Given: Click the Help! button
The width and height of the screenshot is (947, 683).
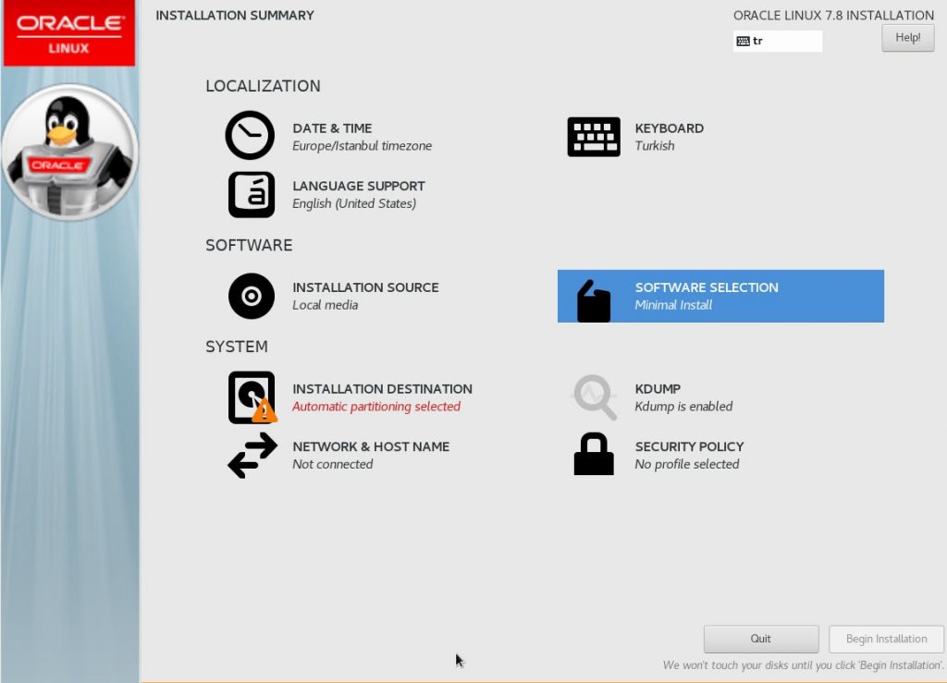Looking at the screenshot, I should click(908, 38).
